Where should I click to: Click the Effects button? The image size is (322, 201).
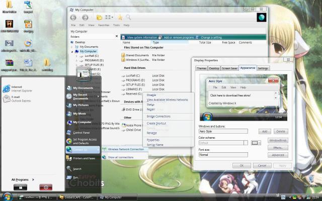click(x=278, y=148)
